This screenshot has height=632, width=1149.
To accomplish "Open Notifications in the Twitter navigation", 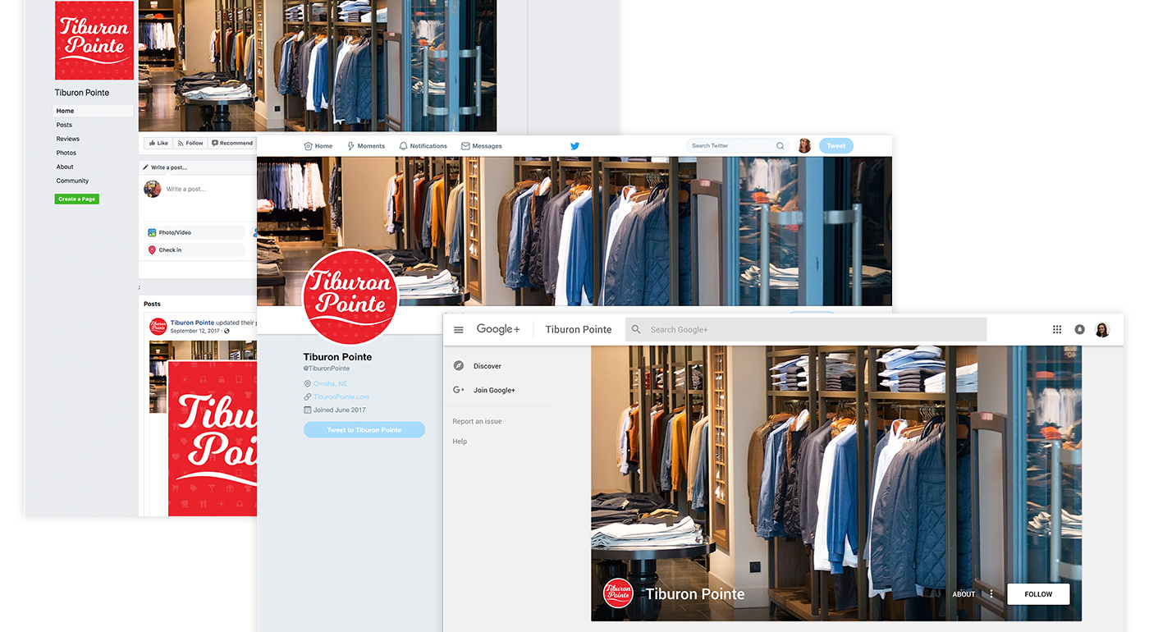I will coord(423,146).
